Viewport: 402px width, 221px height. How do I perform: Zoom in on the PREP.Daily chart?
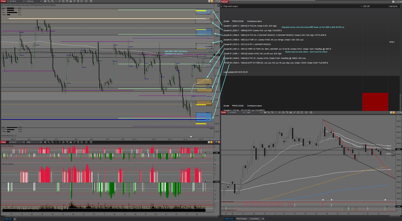coord(272,113)
